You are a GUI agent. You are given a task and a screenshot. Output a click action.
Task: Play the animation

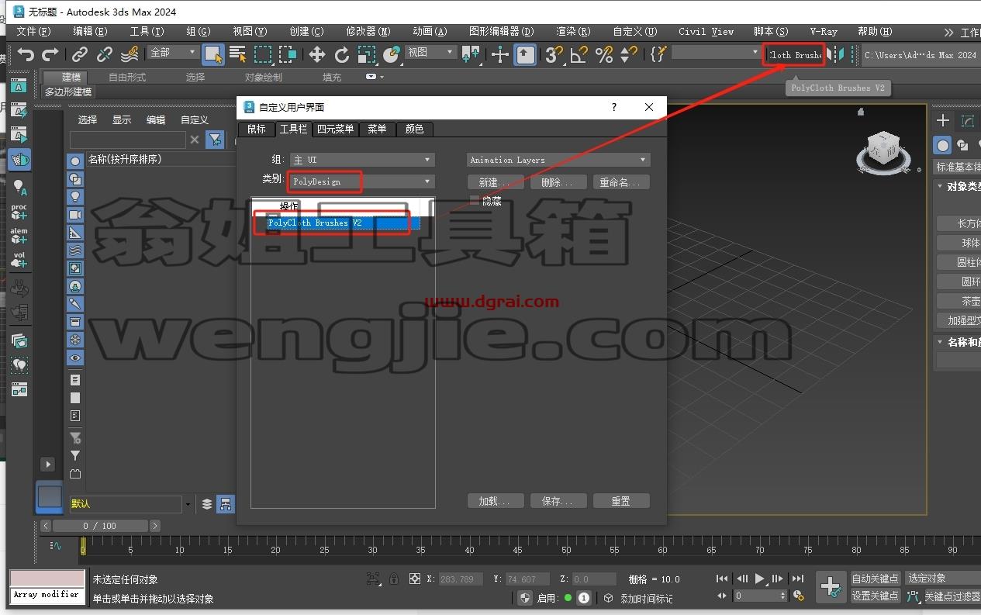coord(760,579)
